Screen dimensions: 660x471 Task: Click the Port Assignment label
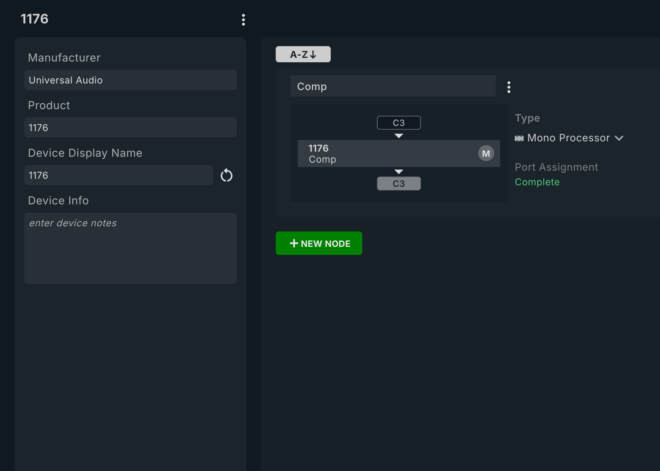point(557,167)
